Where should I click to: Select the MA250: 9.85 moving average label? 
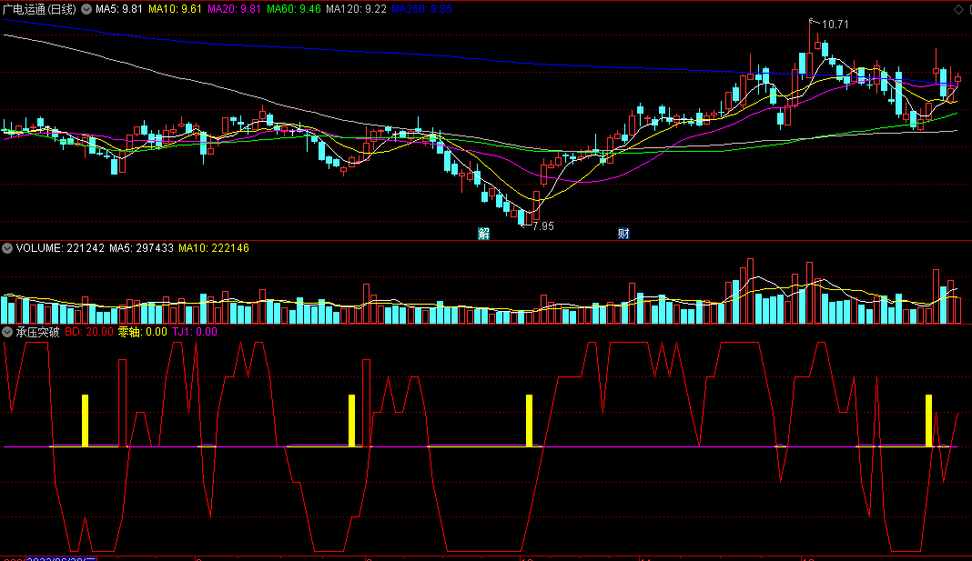pos(422,9)
